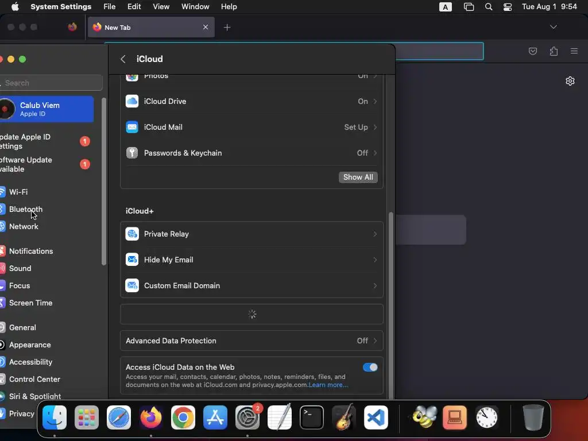Screen dimensions: 588x441
Task: Open the View menu
Action: [161, 7]
